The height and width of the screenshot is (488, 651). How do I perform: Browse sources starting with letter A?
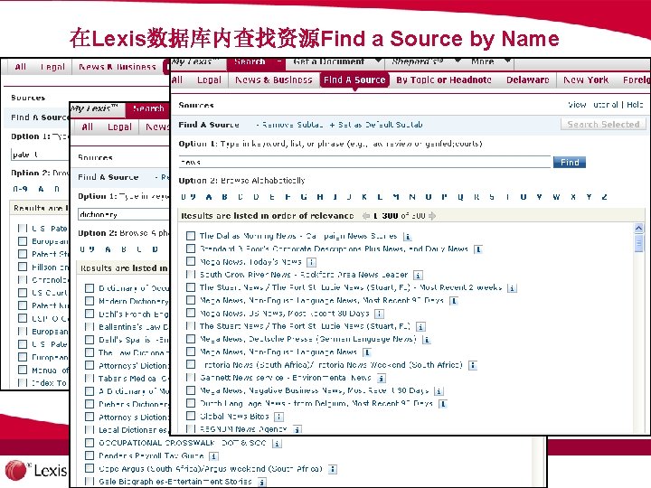[x=209, y=197]
